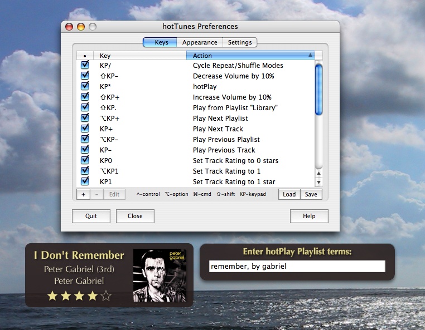Click the enabled bullet column header
Viewport: 425px width, 330px height.
pos(85,56)
